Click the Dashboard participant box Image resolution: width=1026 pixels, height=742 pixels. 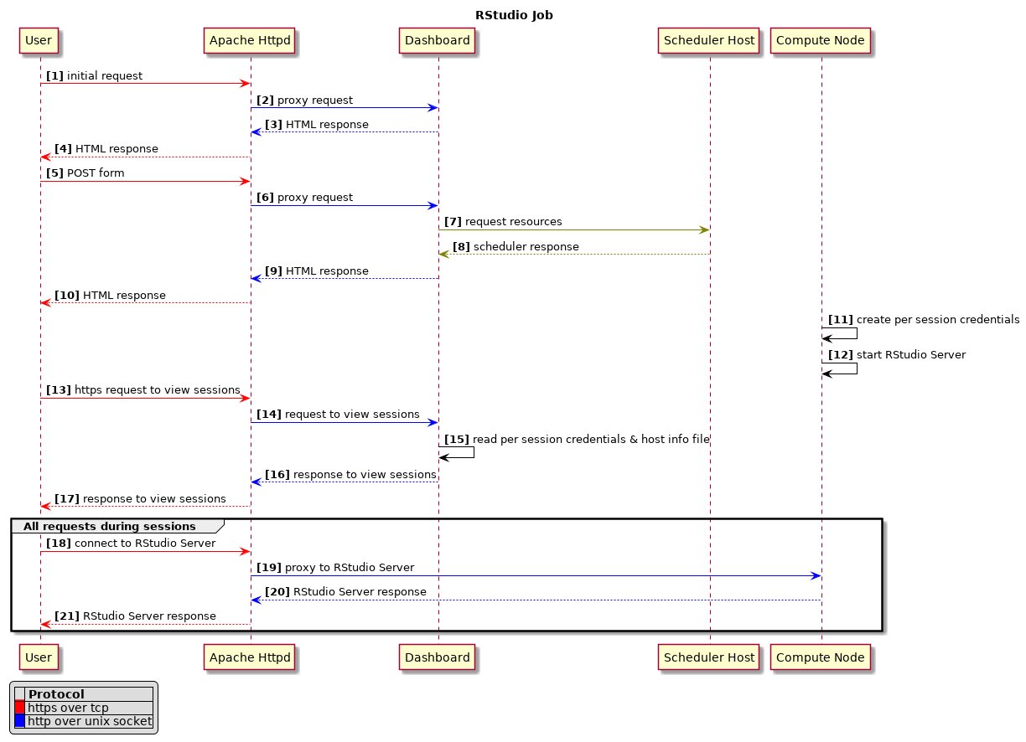(437, 40)
